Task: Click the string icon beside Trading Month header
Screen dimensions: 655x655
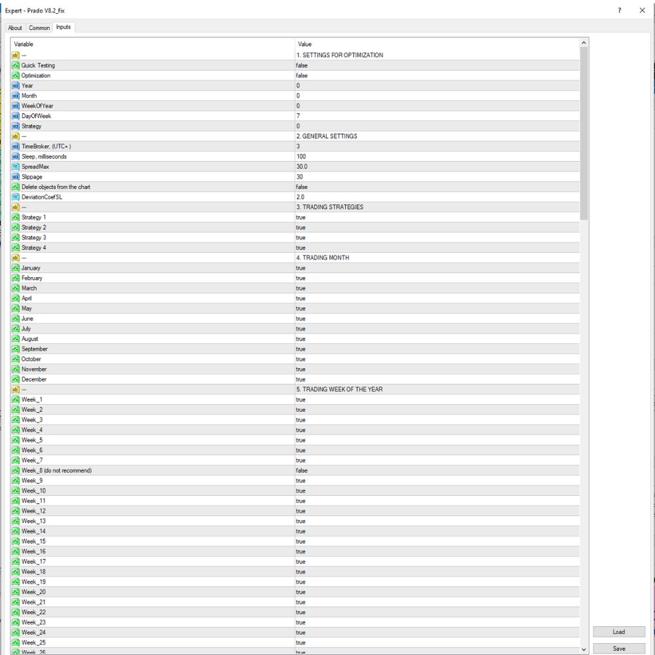Action: pyautogui.click(x=16, y=257)
